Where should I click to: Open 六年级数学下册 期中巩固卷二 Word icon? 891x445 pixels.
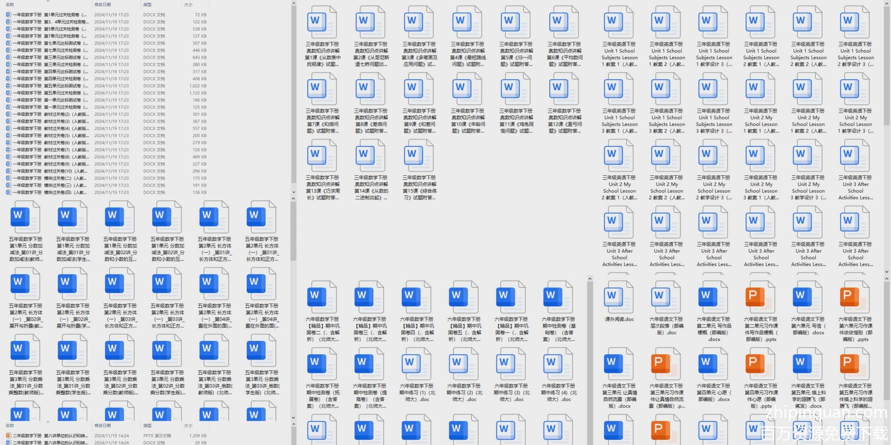click(x=322, y=297)
